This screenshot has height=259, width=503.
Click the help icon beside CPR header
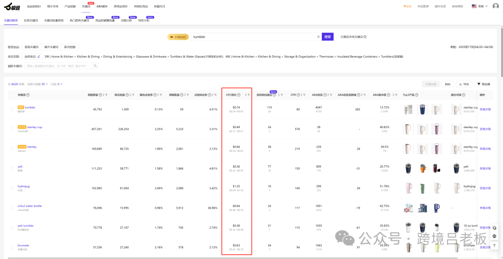tap(298, 95)
